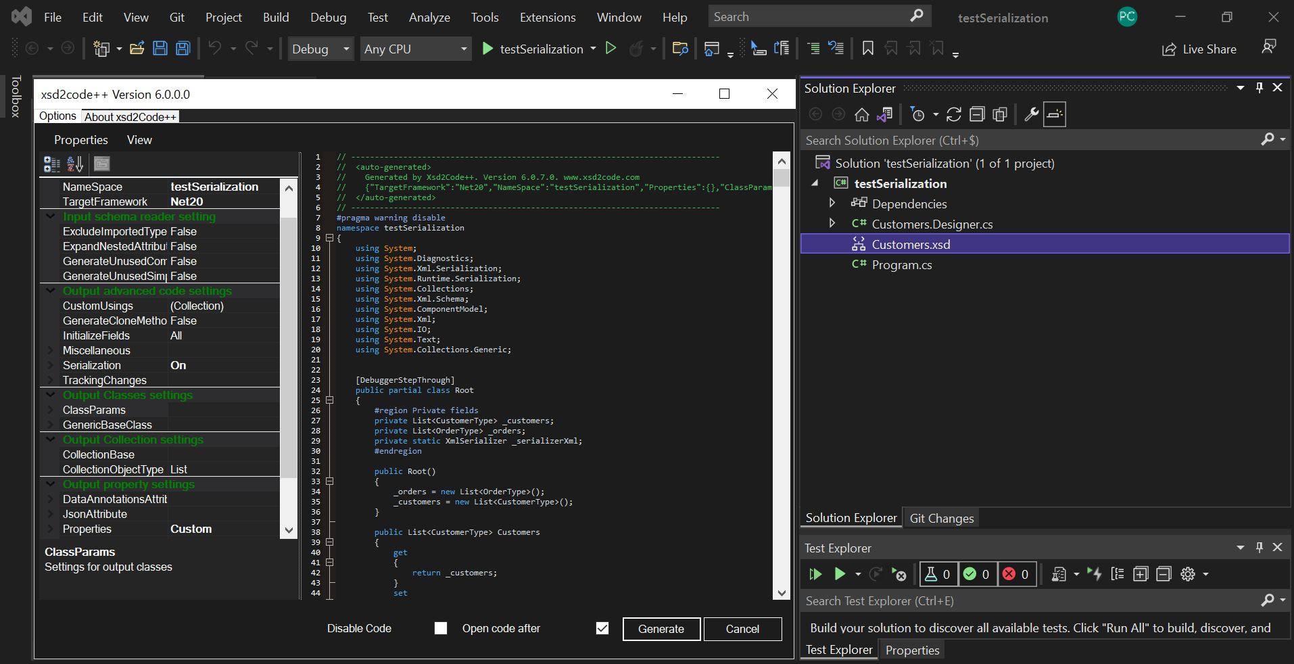Click Alphabetical sort icon in xsd2code properties

75,164
